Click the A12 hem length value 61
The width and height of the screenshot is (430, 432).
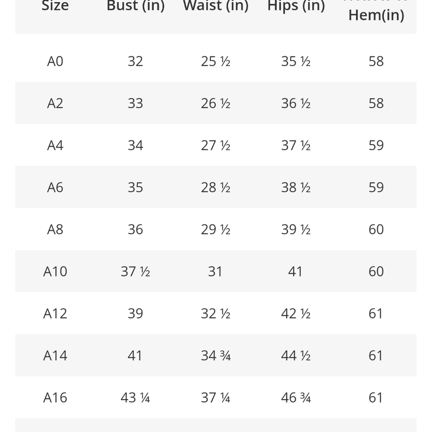tap(376, 313)
